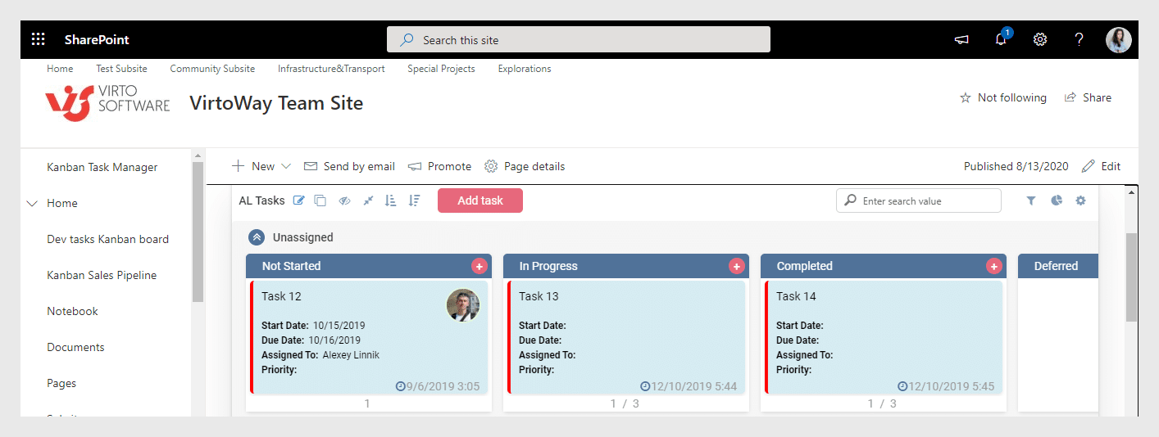
Task: Click the sort descending icon
Action: click(414, 200)
